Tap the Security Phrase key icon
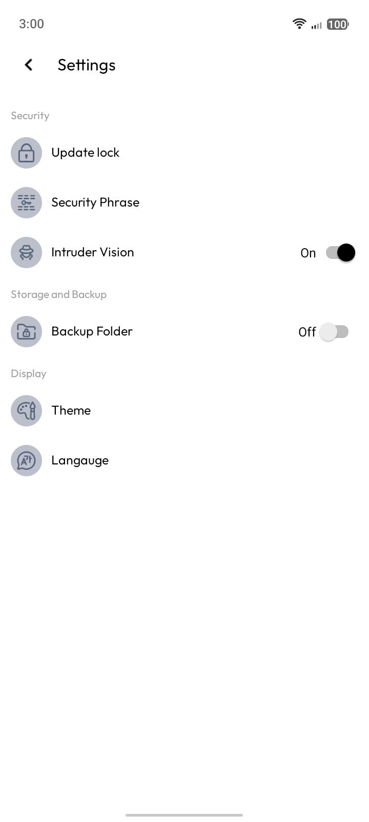This screenshot has width=369, height=822. point(26,202)
